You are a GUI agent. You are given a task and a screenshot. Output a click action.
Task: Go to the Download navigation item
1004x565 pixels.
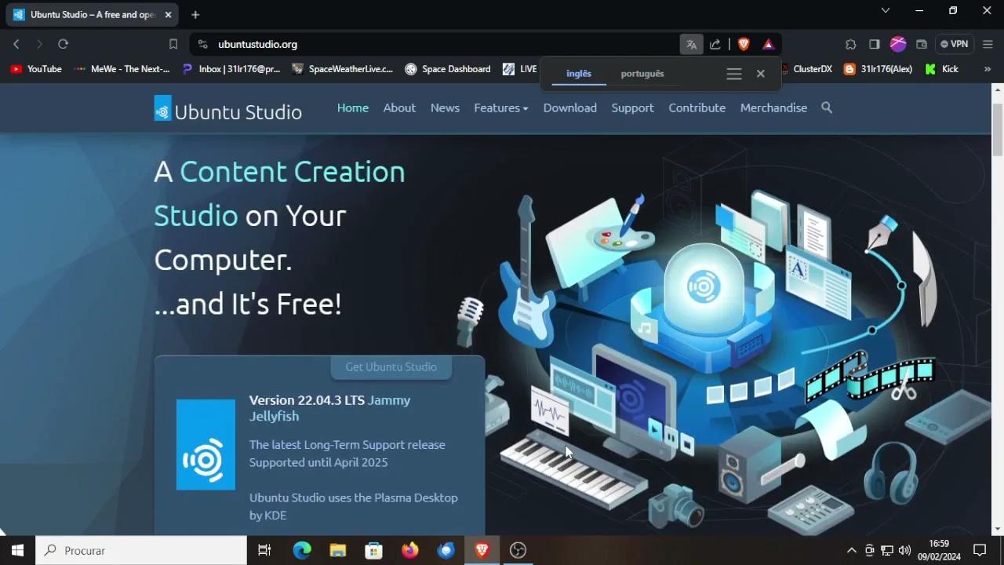click(x=570, y=108)
